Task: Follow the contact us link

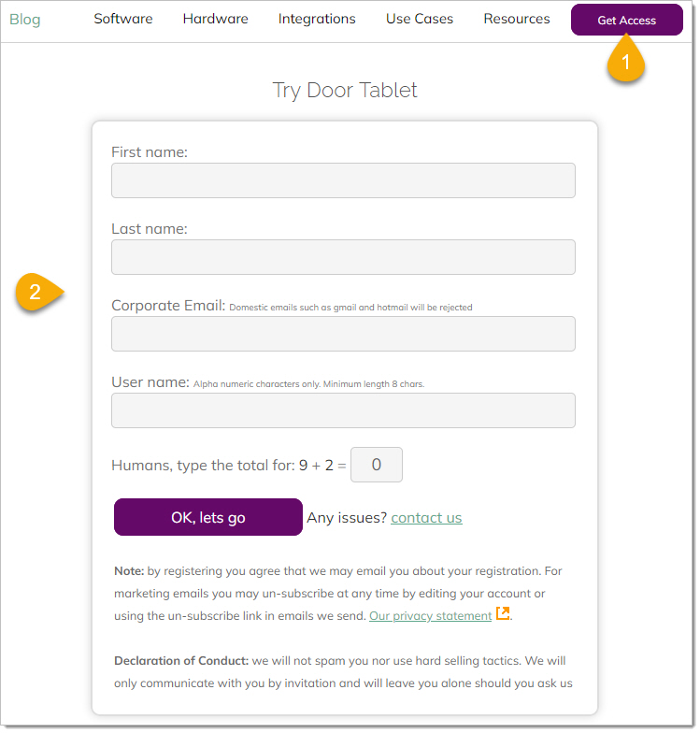Action: click(x=426, y=518)
